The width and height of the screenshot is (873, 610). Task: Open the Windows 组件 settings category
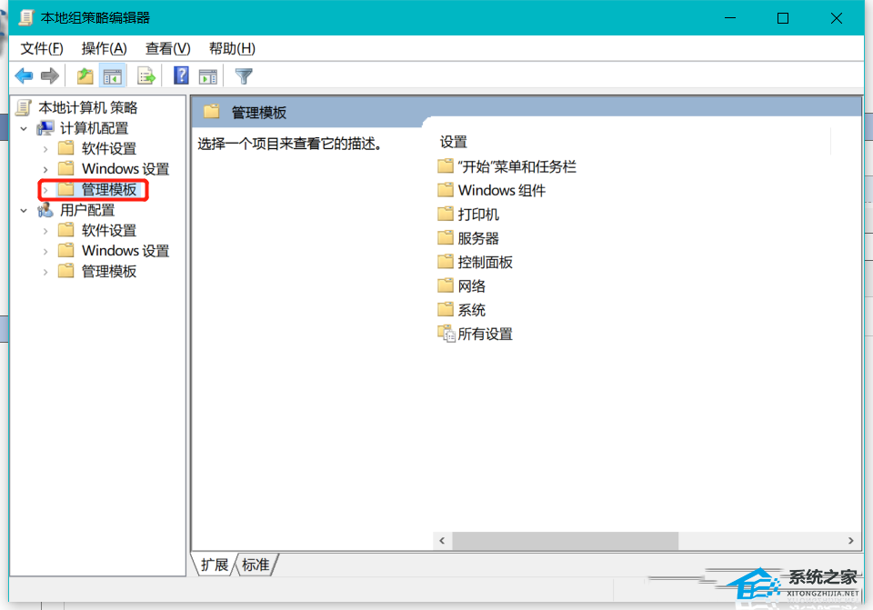point(501,190)
